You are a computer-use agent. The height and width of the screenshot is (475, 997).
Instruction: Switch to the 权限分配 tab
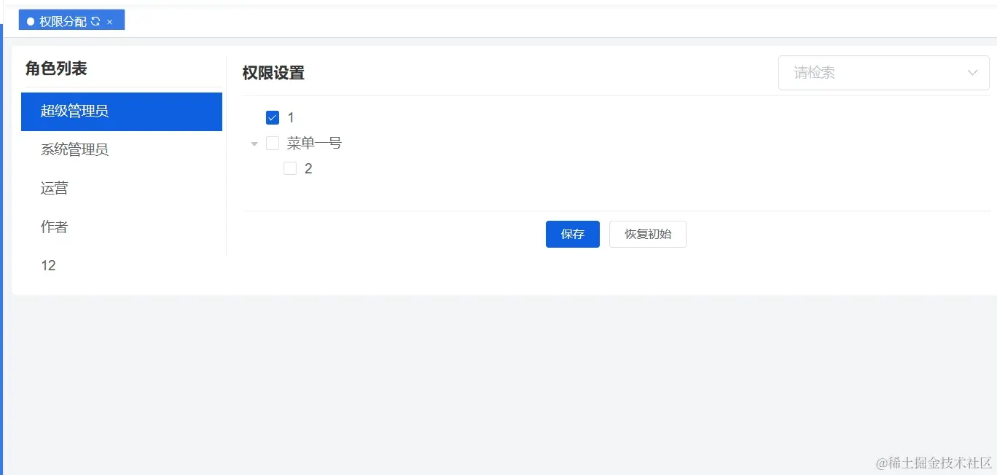tap(71, 20)
